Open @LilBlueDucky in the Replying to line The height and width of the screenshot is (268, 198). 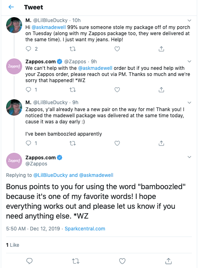click(x=50, y=175)
